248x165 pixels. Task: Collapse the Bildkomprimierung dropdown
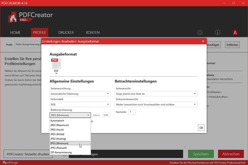click(x=70, y=115)
